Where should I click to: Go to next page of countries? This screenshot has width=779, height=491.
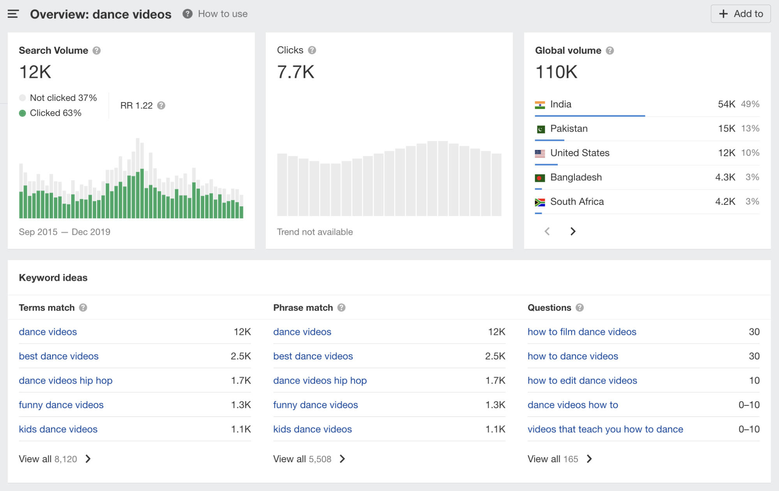(572, 231)
